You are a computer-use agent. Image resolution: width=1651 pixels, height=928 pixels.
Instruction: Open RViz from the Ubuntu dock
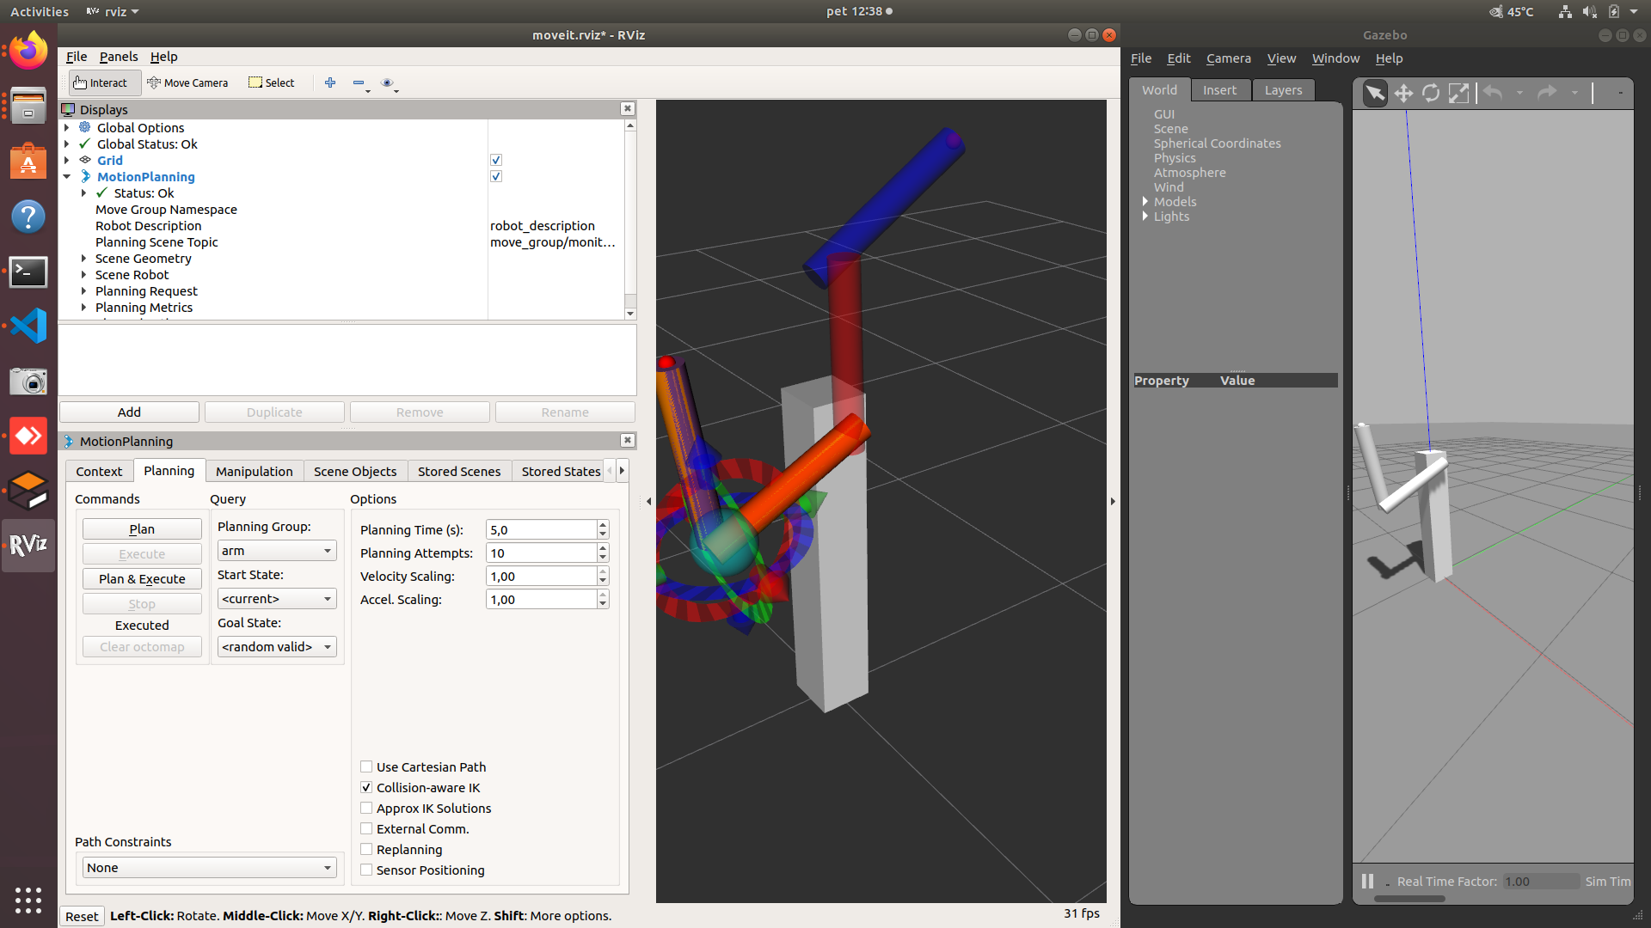pyautogui.click(x=28, y=545)
